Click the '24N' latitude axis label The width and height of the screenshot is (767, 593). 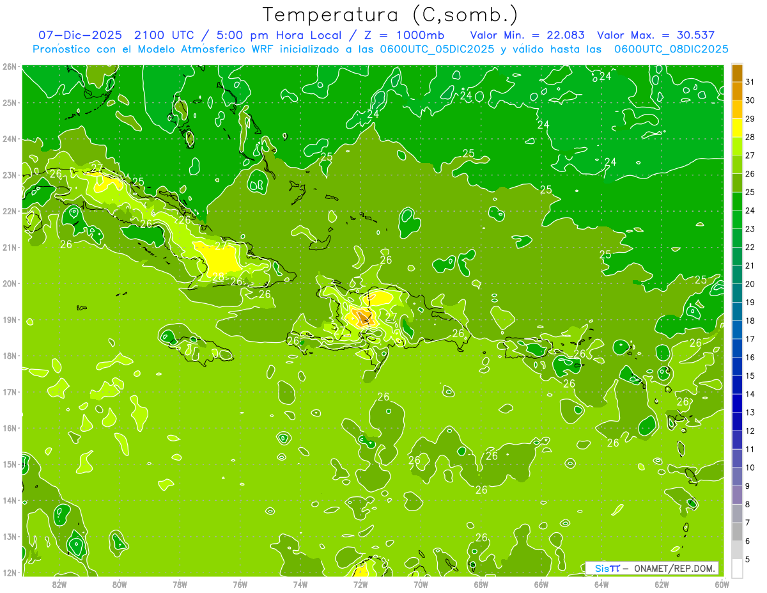coord(10,139)
